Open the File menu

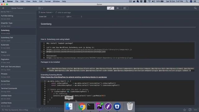(x=16, y=1)
